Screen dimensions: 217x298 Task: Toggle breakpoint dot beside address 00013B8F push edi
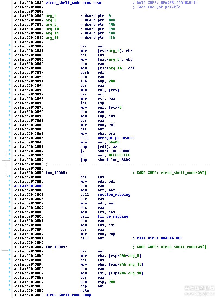[x=10, y=72]
